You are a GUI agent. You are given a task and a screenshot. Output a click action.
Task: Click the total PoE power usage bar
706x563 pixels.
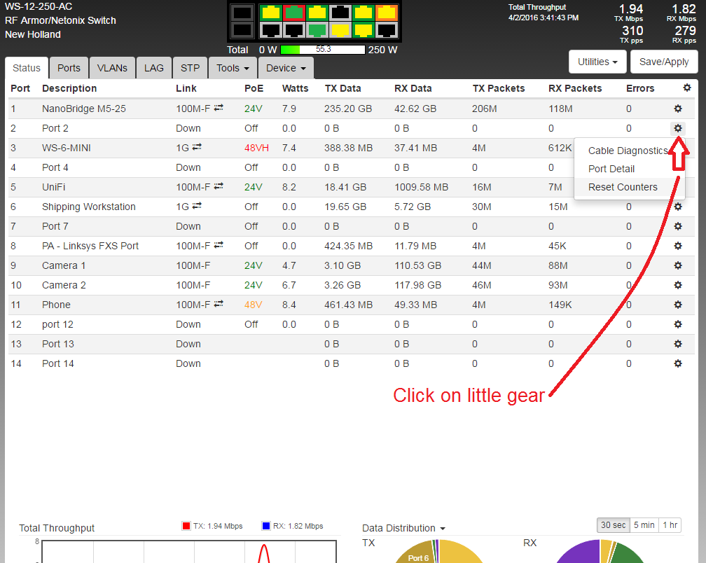tap(323, 50)
